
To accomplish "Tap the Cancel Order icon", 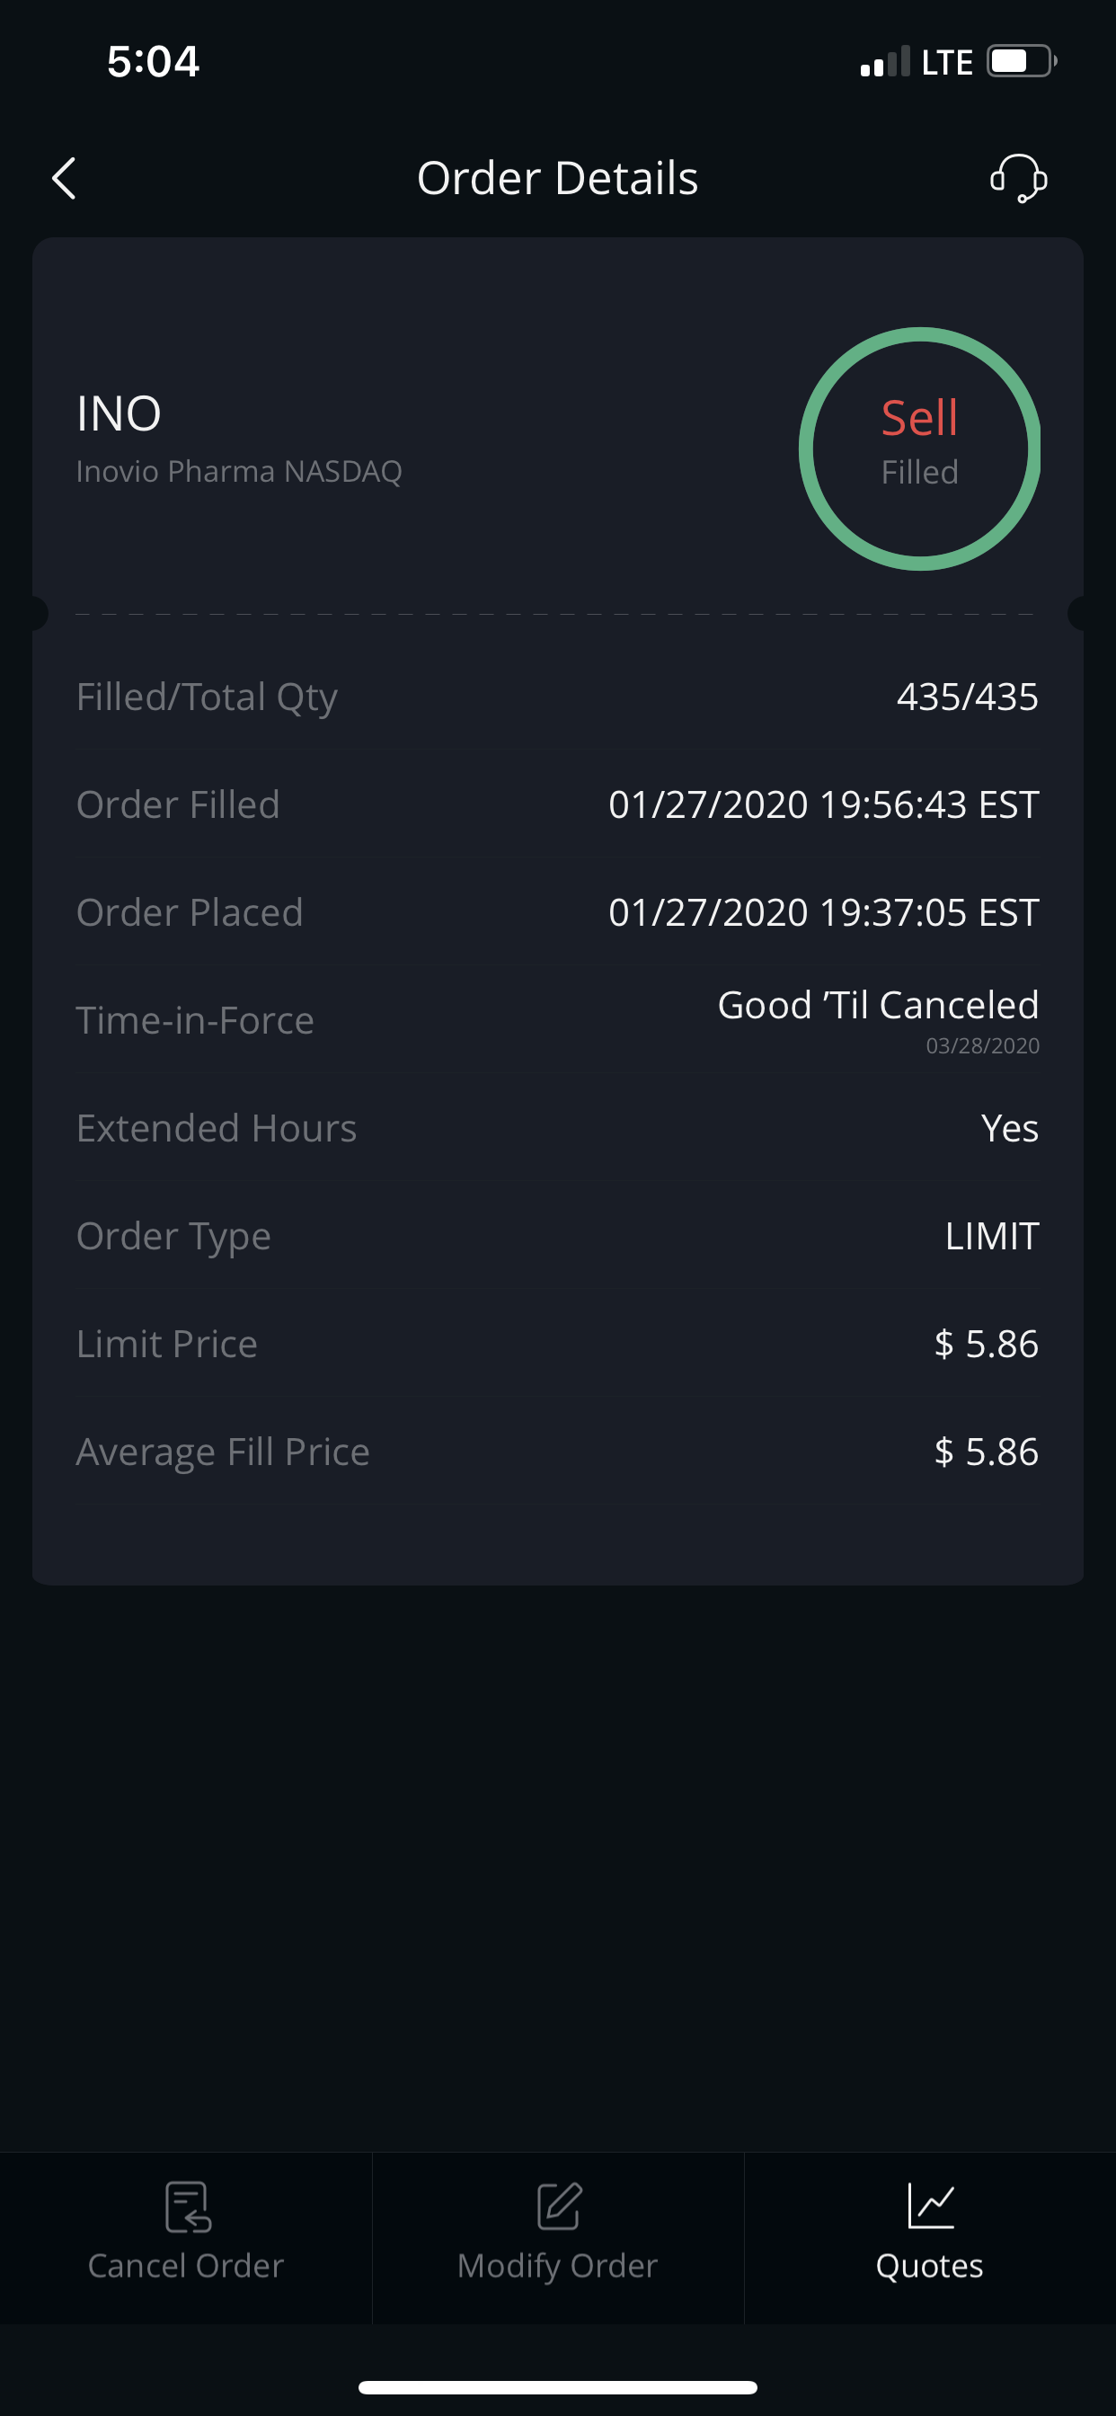I will tap(188, 2206).
